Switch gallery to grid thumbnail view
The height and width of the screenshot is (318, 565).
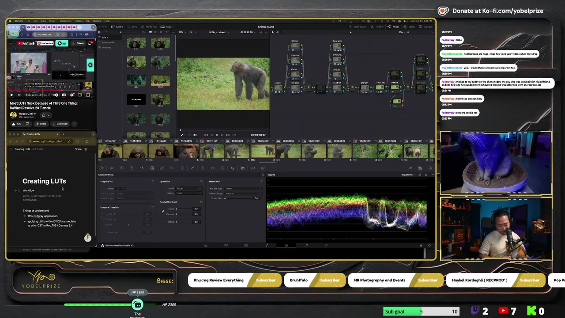[x=150, y=32]
